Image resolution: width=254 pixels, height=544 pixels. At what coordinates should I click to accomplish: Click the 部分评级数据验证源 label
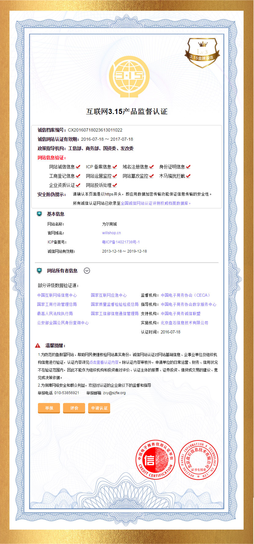coord(58,285)
